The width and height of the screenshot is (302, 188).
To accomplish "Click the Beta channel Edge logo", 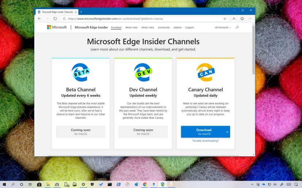I will [81, 72].
